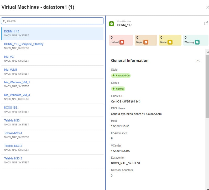209x190 pixels.
Task: Open the Ixia_VLM1 entry
Action: [x=52, y=72]
